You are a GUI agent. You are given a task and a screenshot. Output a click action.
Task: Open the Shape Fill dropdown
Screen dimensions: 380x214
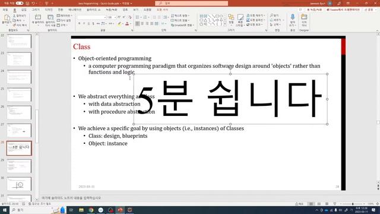[255, 15]
